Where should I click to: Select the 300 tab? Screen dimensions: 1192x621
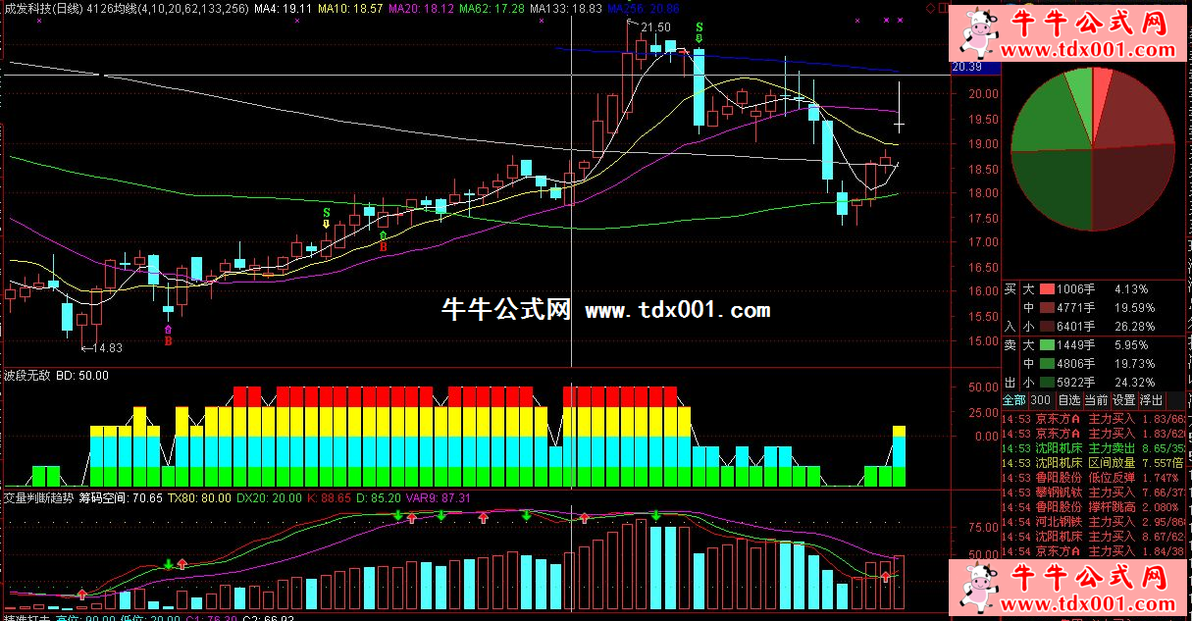[1041, 400]
